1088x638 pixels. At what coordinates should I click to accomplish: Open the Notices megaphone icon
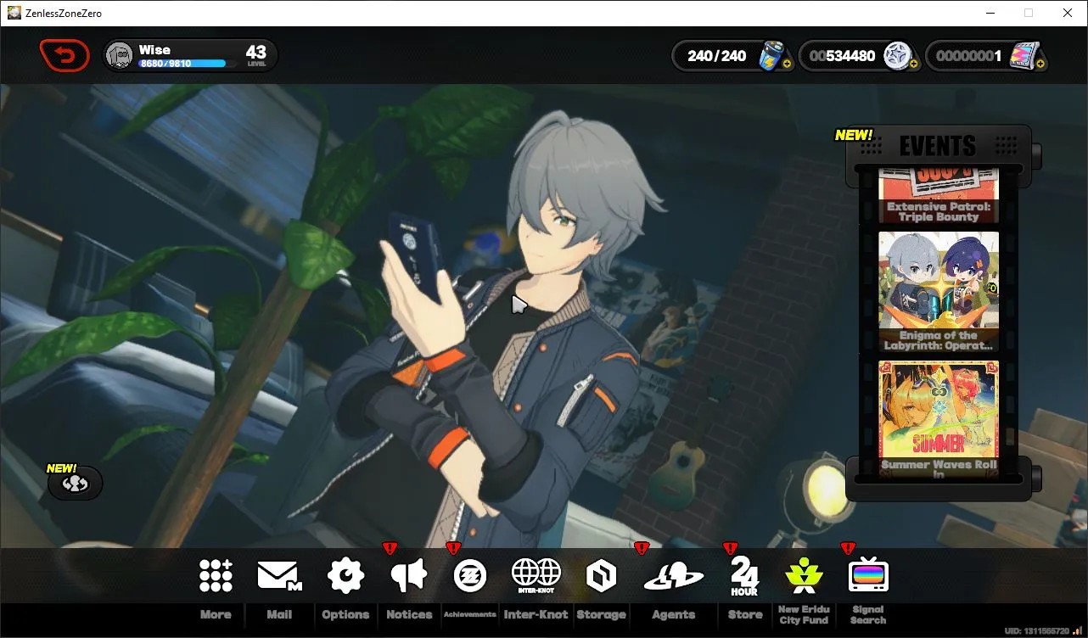pyautogui.click(x=408, y=576)
